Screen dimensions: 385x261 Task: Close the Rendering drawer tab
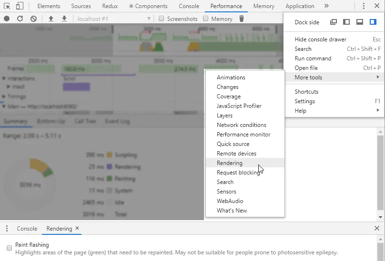(x=77, y=229)
